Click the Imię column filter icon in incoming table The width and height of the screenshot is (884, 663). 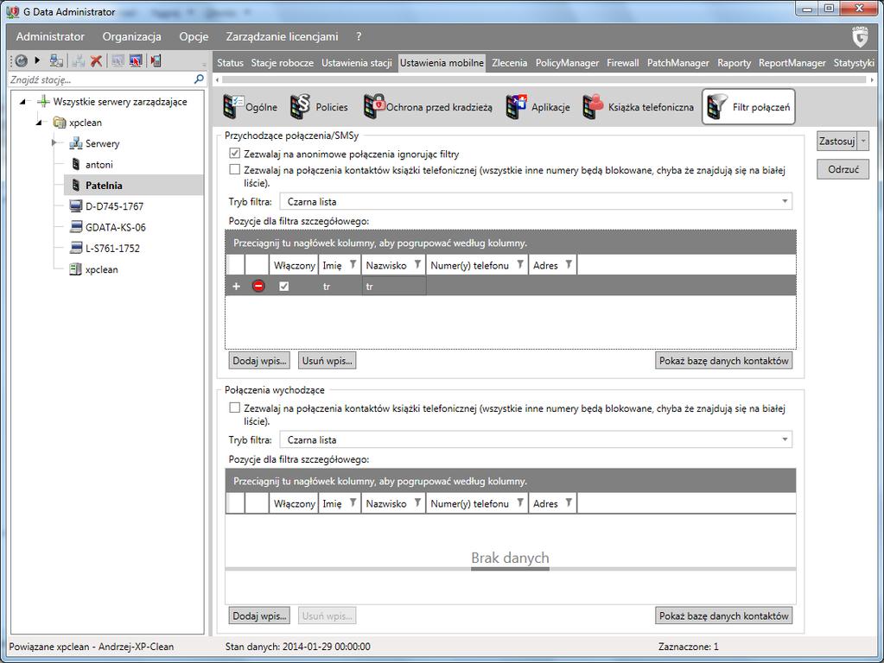tap(353, 264)
